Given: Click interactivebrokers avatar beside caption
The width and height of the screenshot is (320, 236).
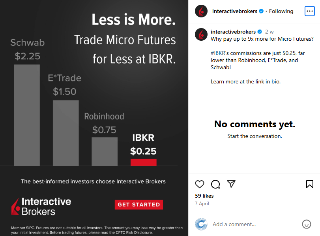Looking at the screenshot, I should 201,34.
